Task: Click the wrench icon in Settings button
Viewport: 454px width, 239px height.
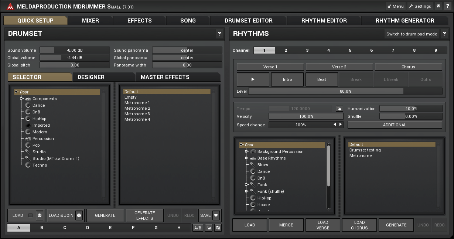Action: tap(411, 6)
